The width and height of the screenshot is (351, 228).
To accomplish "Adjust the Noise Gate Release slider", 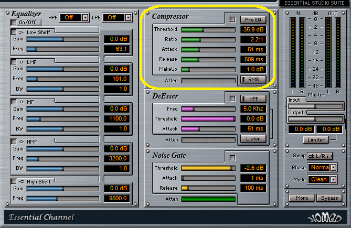I will 208,188.
